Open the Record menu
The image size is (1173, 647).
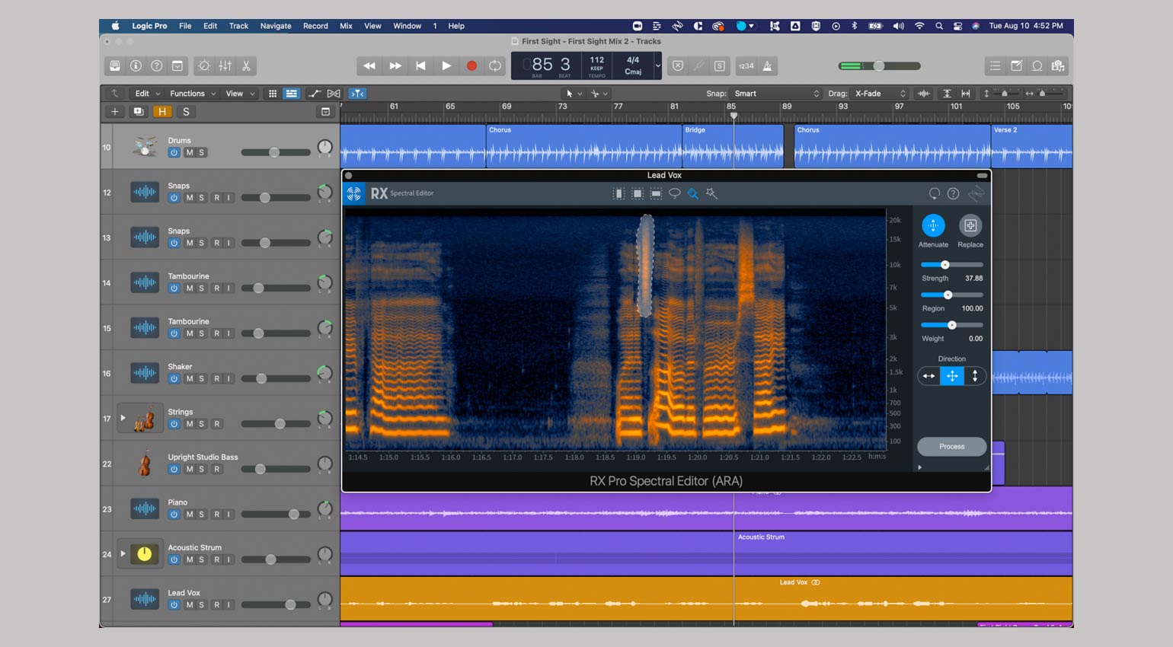(x=315, y=26)
